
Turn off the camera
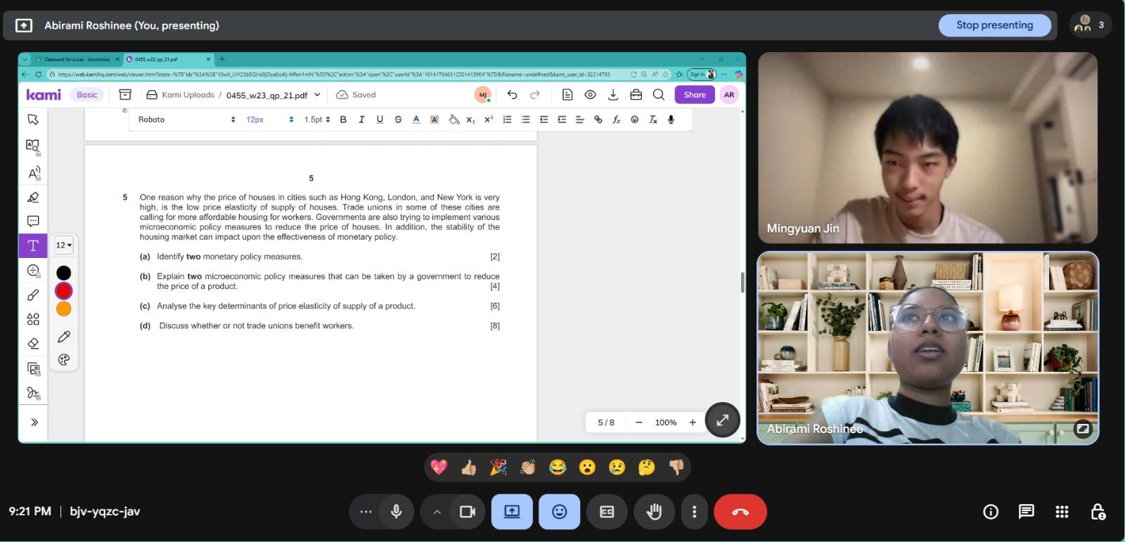468,512
